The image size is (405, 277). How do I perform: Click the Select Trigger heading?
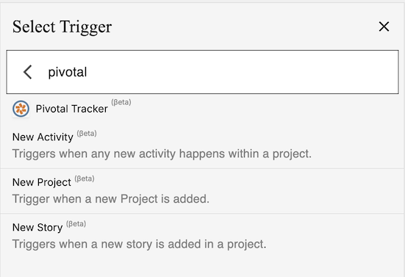click(x=62, y=27)
